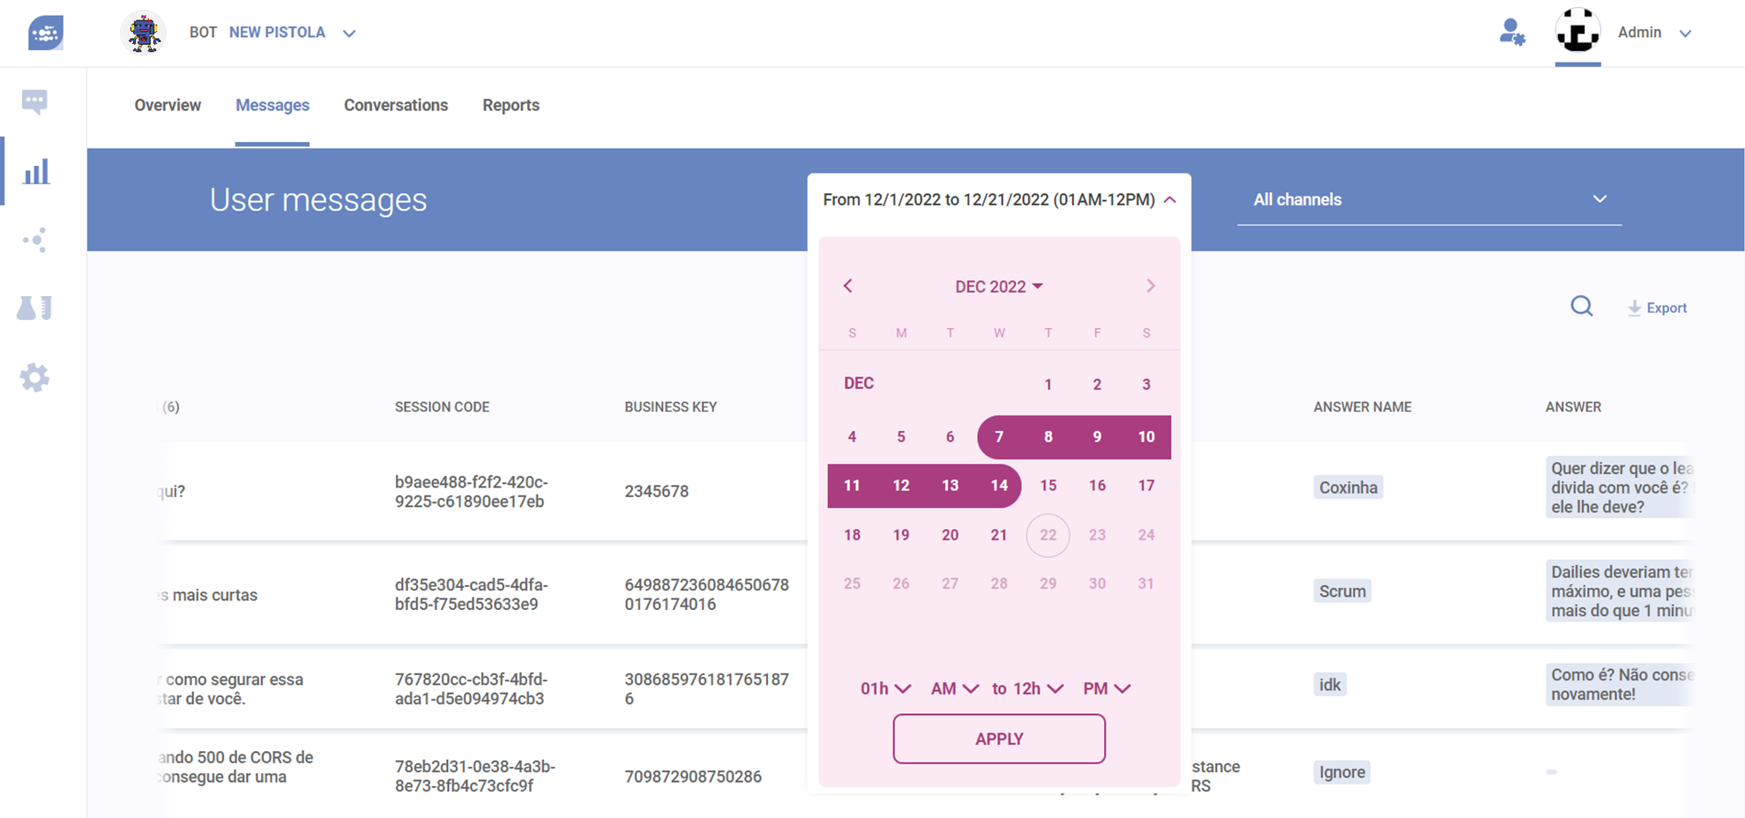1745x818 pixels.
Task: Open DEC 2022 month picker
Action: pos(998,286)
